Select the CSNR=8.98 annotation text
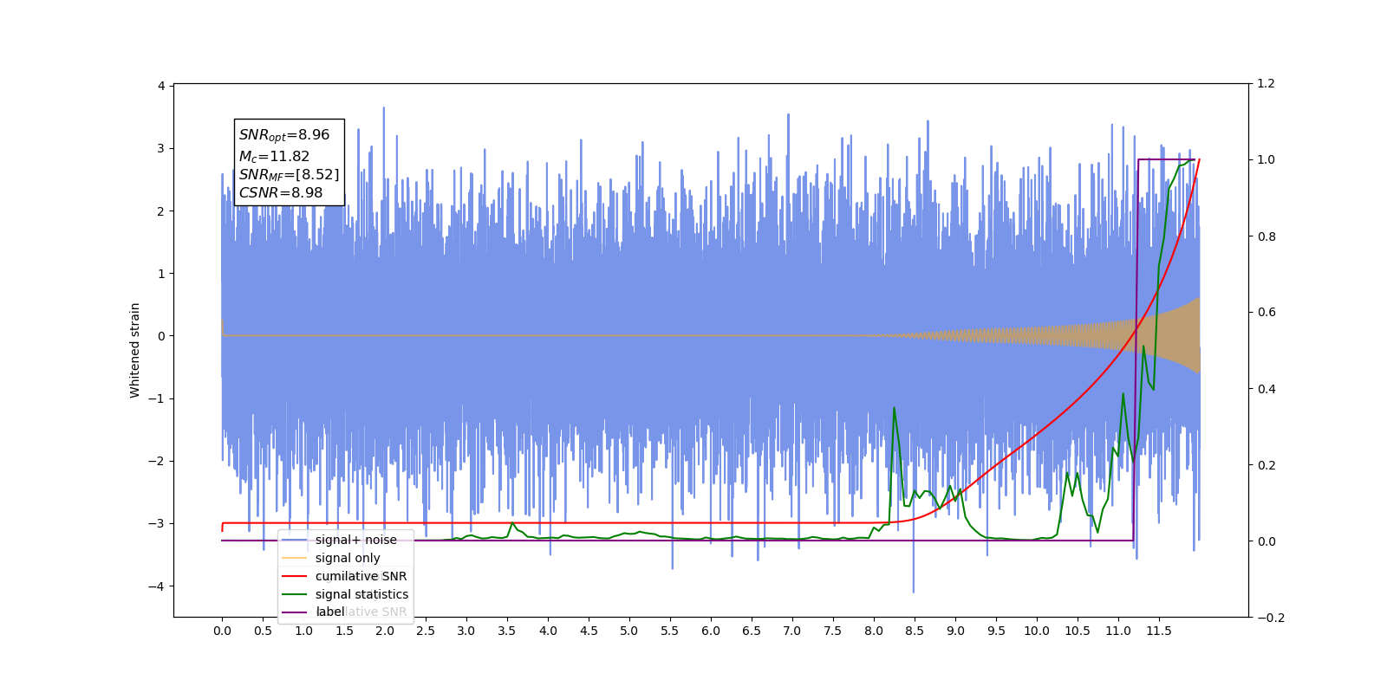 281,193
